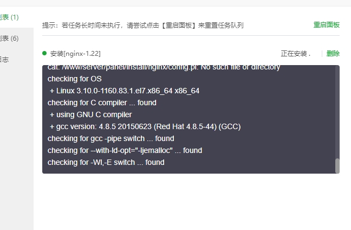Click the log console scrollbar thumb
This screenshot has width=351, height=230.
coord(337,166)
